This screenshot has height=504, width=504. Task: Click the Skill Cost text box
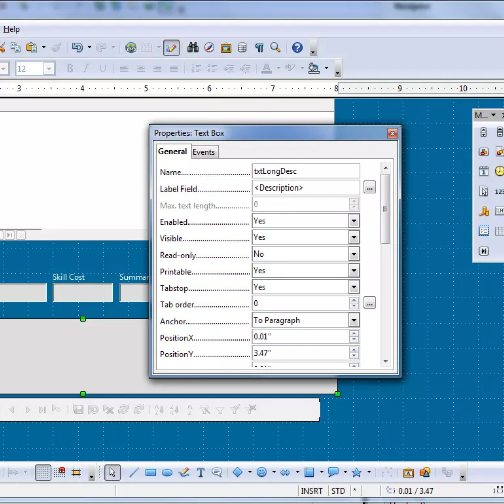point(83,292)
